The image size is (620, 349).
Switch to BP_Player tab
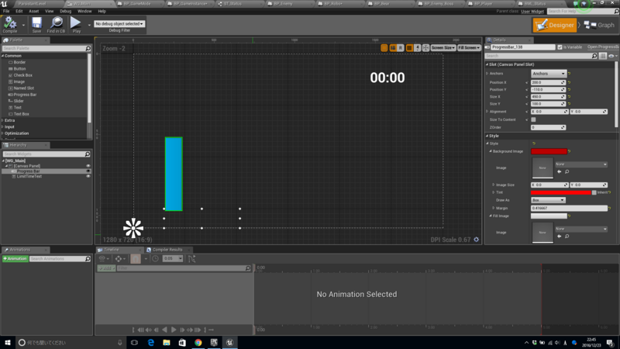483,4
